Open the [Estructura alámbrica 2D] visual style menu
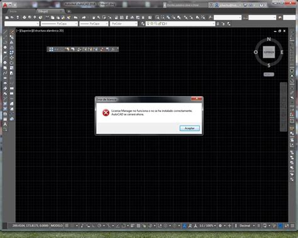This screenshot has height=238, width=298. click(48, 31)
